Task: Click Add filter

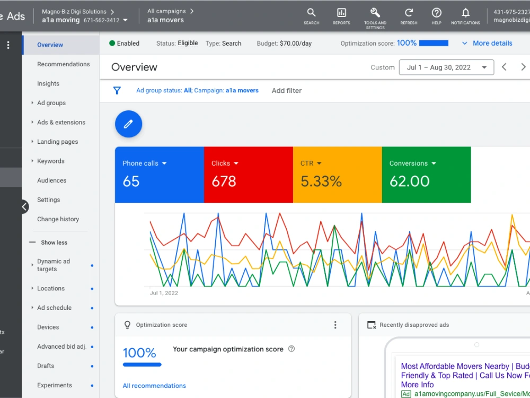Action: 287,91
